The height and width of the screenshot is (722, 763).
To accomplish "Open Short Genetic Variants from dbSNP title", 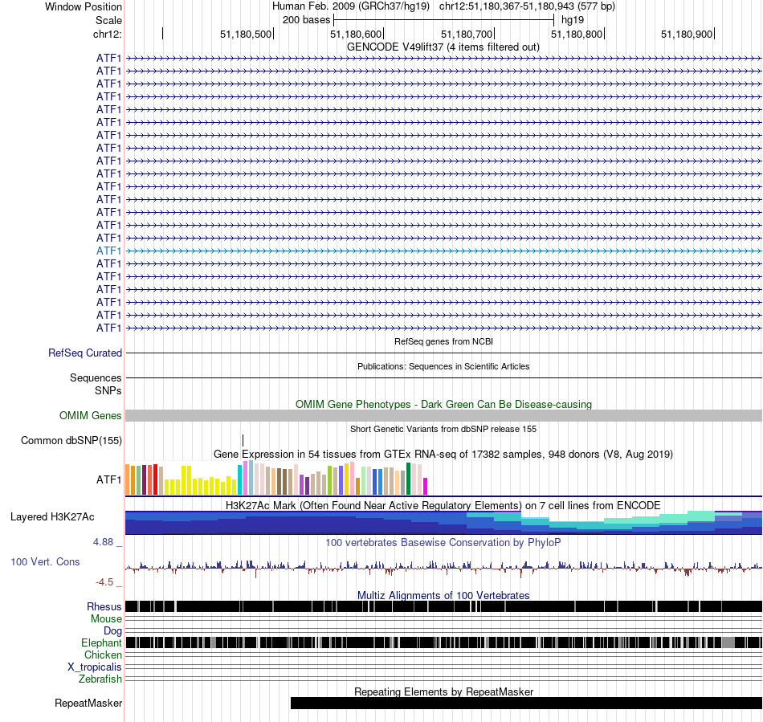I will 443,429.
